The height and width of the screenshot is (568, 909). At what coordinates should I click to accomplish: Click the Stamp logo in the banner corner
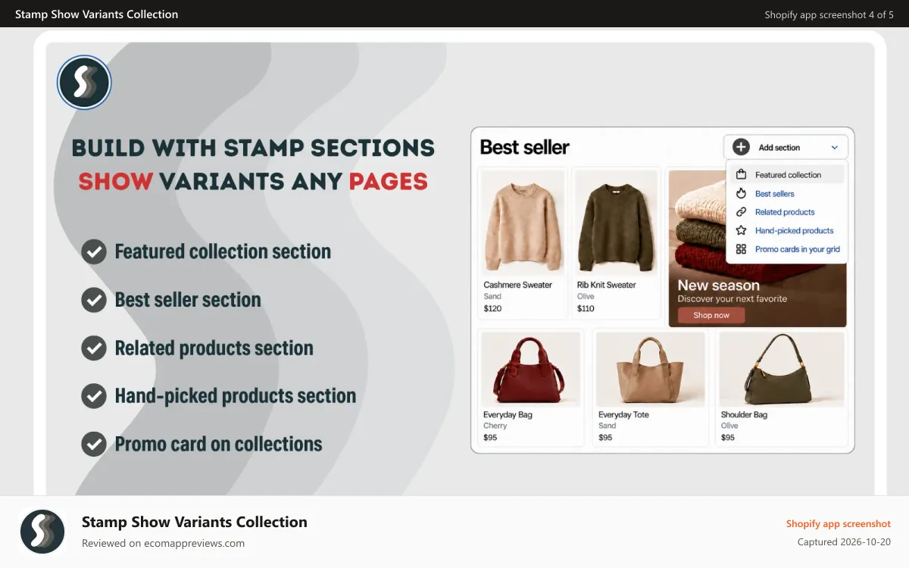pyautogui.click(x=84, y=83)
